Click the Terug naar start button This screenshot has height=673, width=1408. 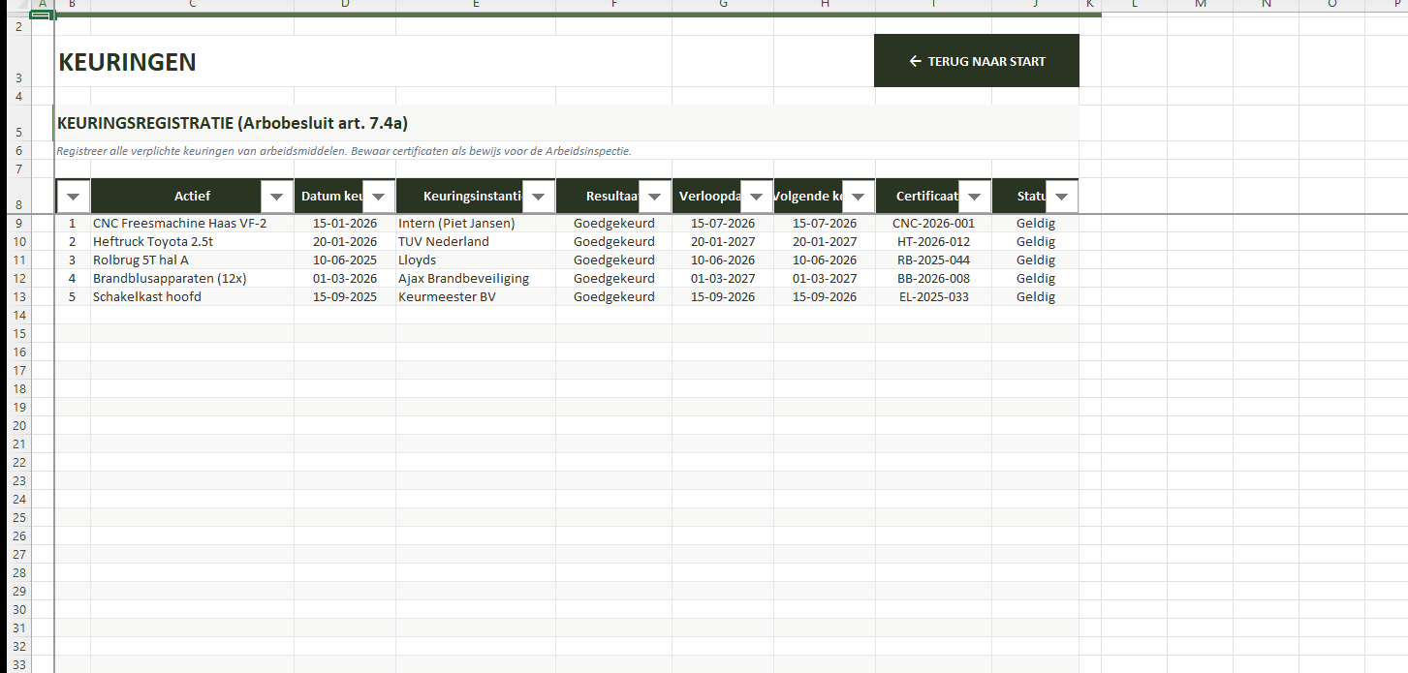[976, 61]
